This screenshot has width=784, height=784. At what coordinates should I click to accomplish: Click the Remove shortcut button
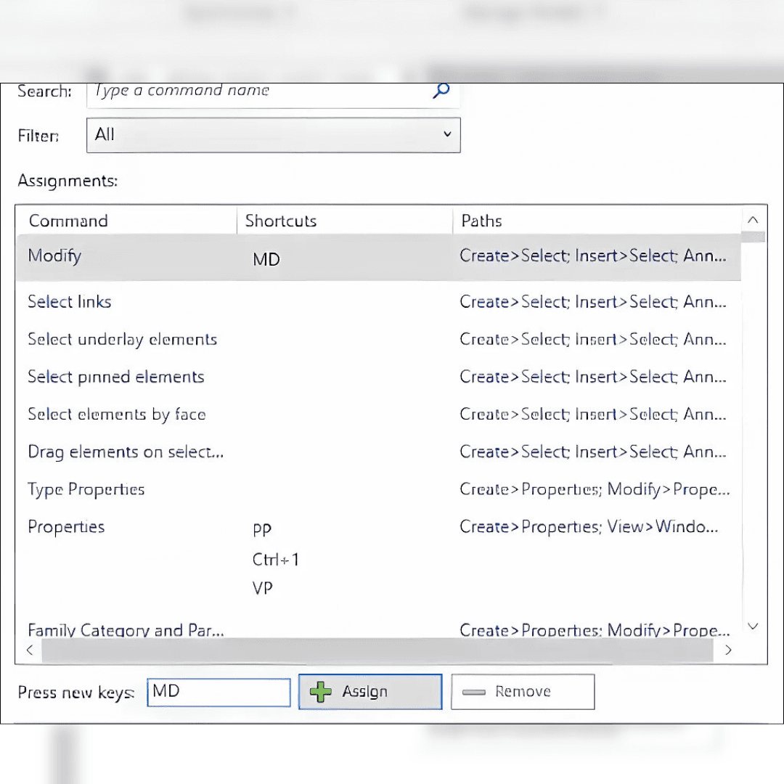[x=523, y=692]
